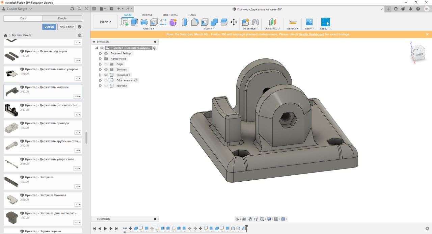Viewport: 432px width, 234px height.
Task: Open the Help question mark menu
Action: pyautogui.click(x=418, y=9)
